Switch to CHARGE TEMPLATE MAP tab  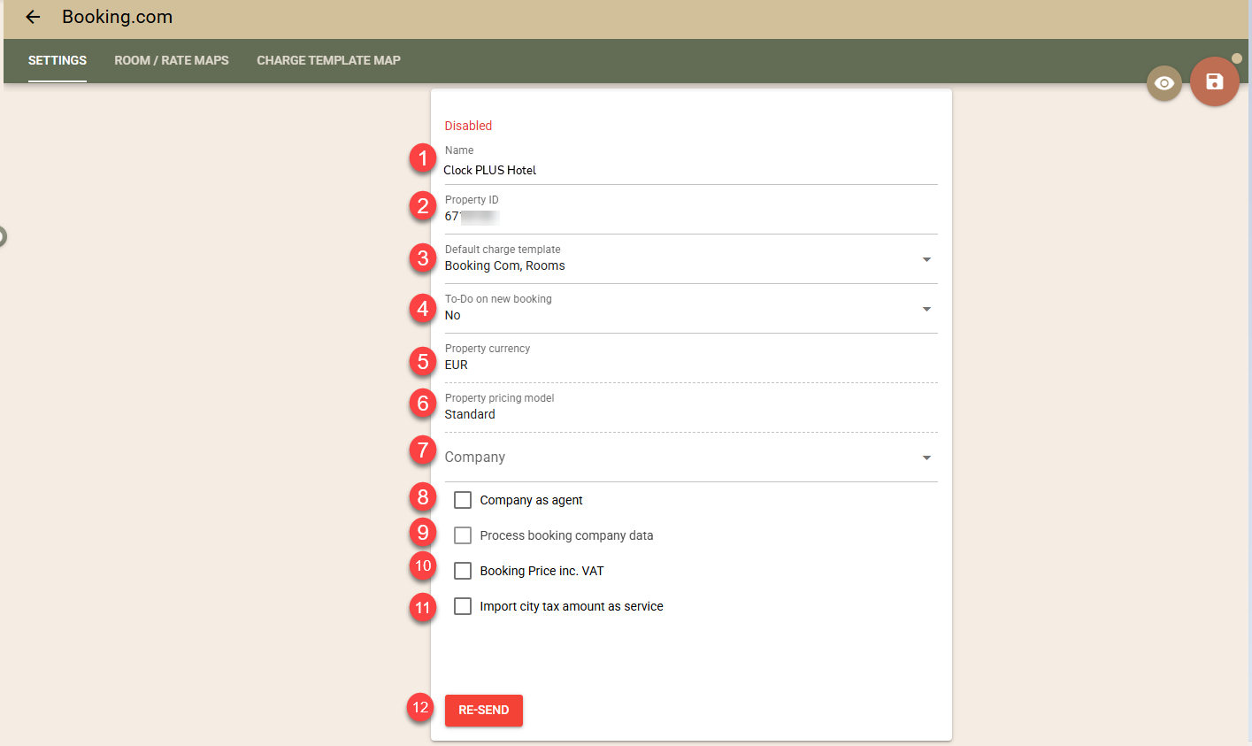coord(328,60)
